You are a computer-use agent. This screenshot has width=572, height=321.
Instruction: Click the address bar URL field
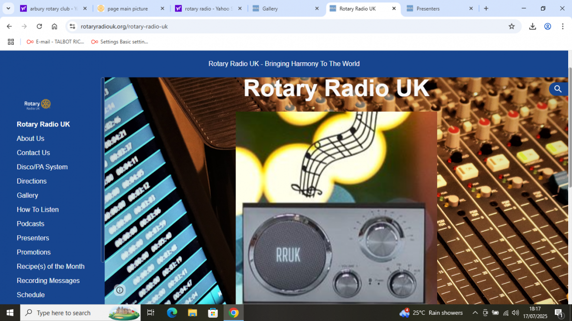point(286,27)
